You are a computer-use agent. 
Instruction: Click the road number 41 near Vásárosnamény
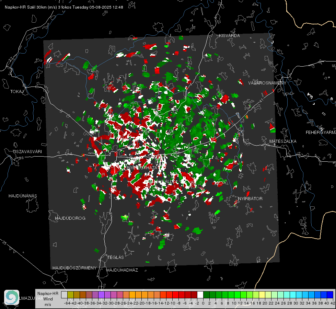click(261, 100)
